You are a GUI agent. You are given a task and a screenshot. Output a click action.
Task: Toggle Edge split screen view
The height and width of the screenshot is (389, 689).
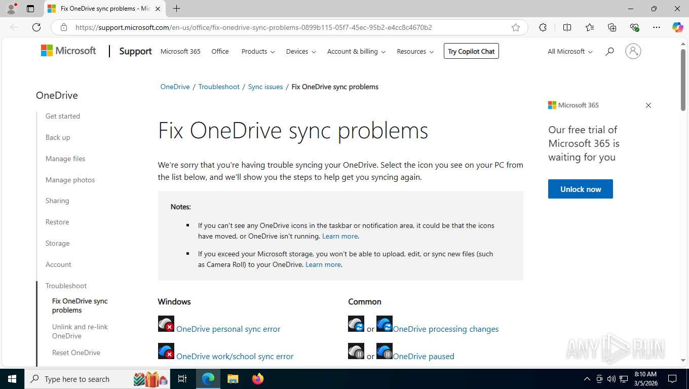(567, 27)
